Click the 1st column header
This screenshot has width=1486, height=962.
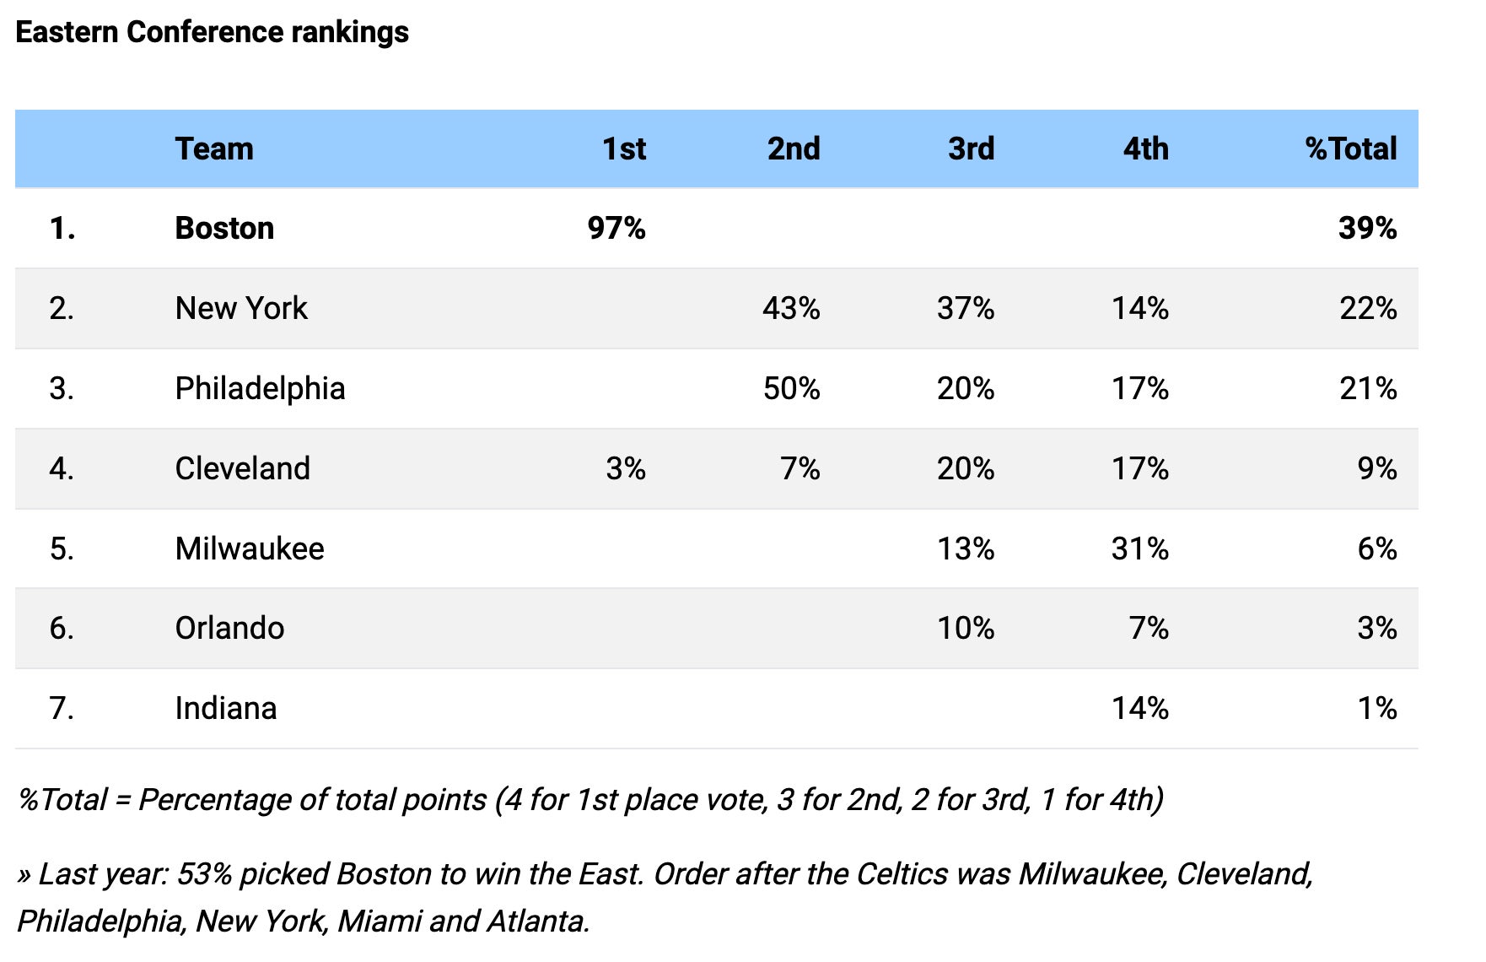[623, 149]
